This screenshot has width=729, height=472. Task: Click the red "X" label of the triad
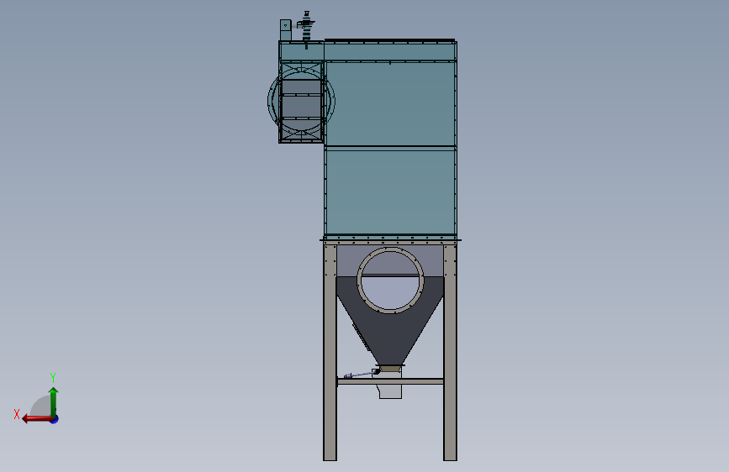[x=17, y=414]
